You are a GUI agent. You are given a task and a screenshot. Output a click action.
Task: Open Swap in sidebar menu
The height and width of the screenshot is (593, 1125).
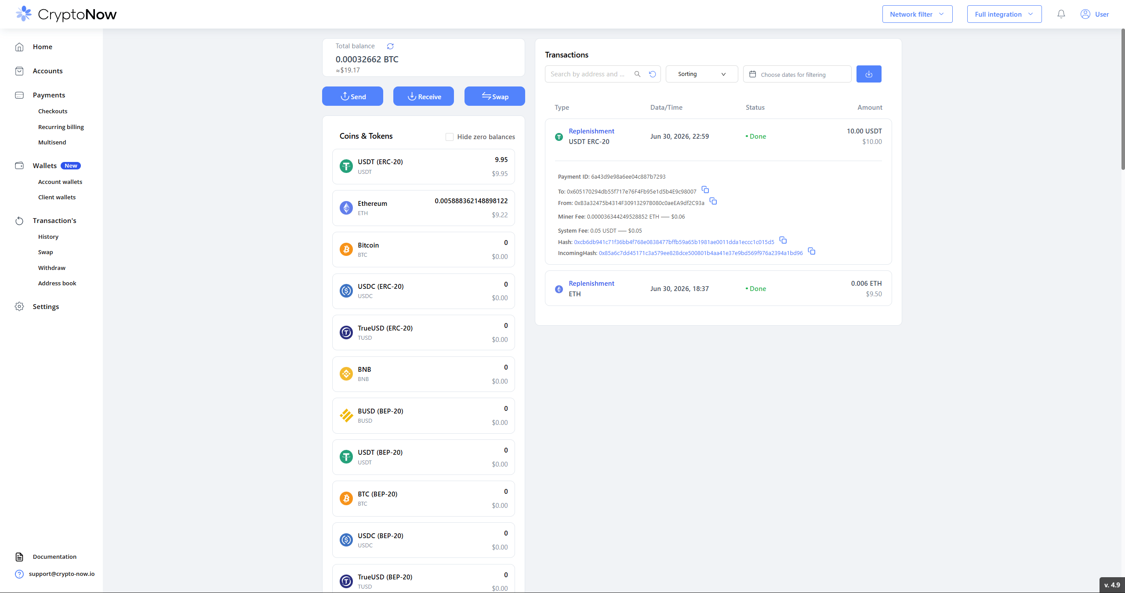point(46,252)
